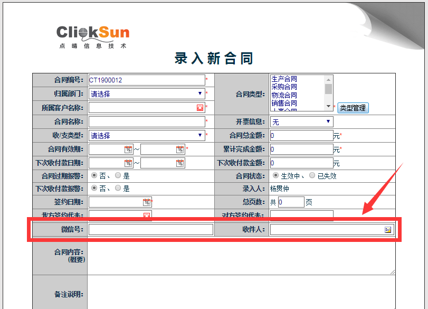Open calendar for 下次收付款日期 end date
The image size is (428, 309).
point(180,163)
